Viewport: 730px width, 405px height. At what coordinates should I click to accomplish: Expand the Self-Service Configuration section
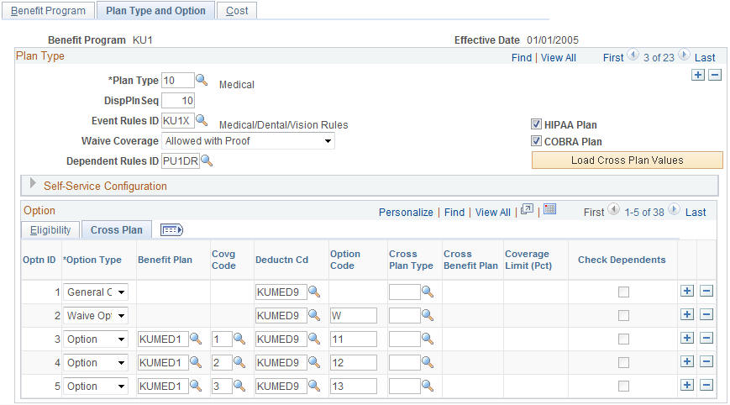(x=33, y=183)
